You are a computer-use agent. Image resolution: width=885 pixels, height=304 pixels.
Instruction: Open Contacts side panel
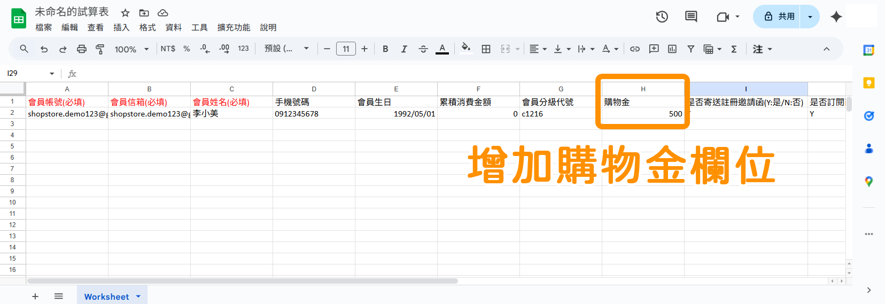coord(869,149)
